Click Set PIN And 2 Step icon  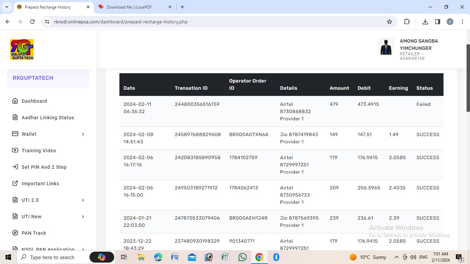pyautogui.click(x=15, y=167)
